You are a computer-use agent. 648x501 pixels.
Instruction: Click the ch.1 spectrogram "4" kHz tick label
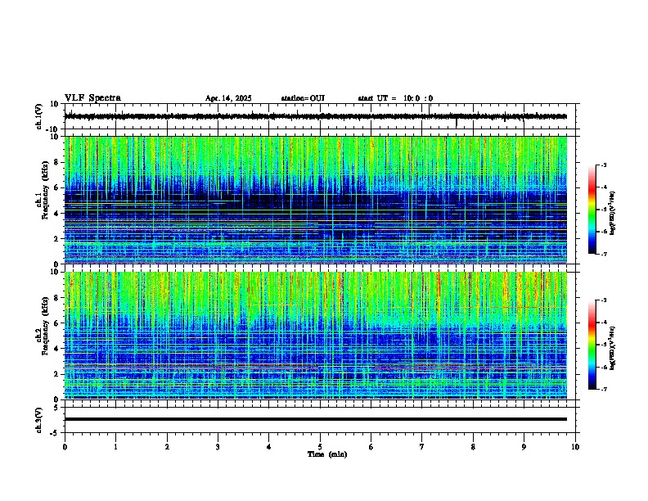(x=56, y=214)
